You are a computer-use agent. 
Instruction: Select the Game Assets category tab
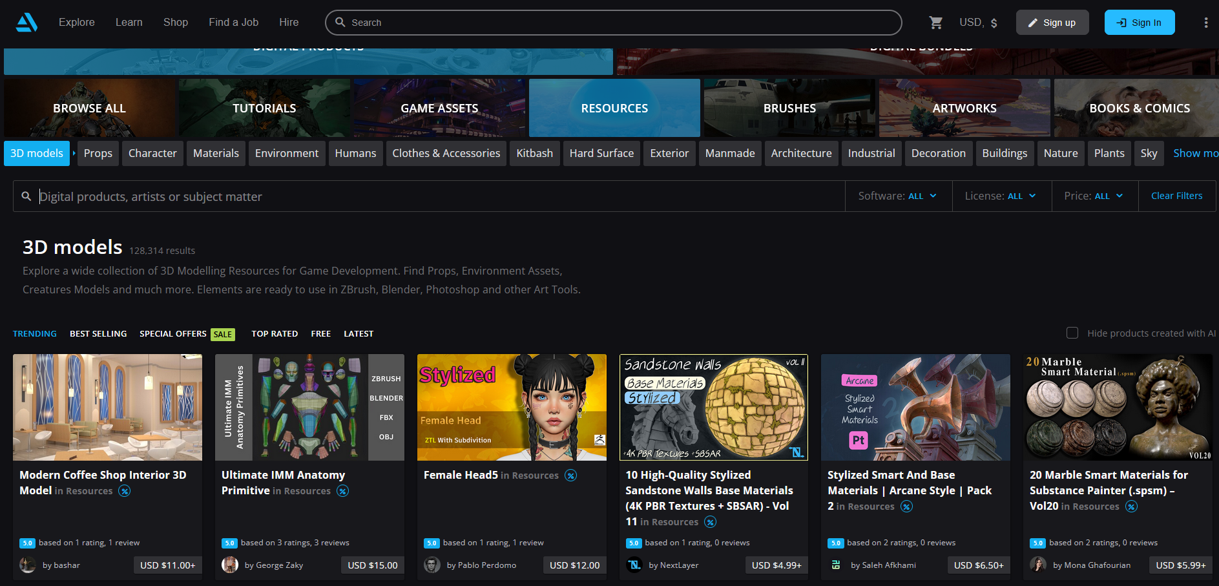click(439, 109)
